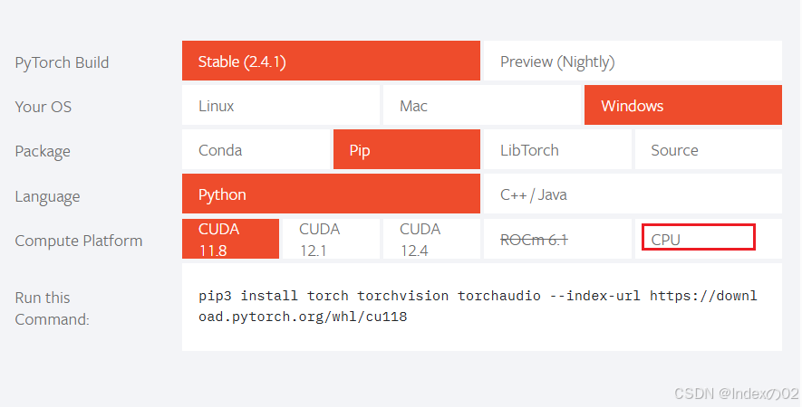Viewport: 802px width, 407px height.
Task: Switch language to C++ / Java
Action: 633,194
